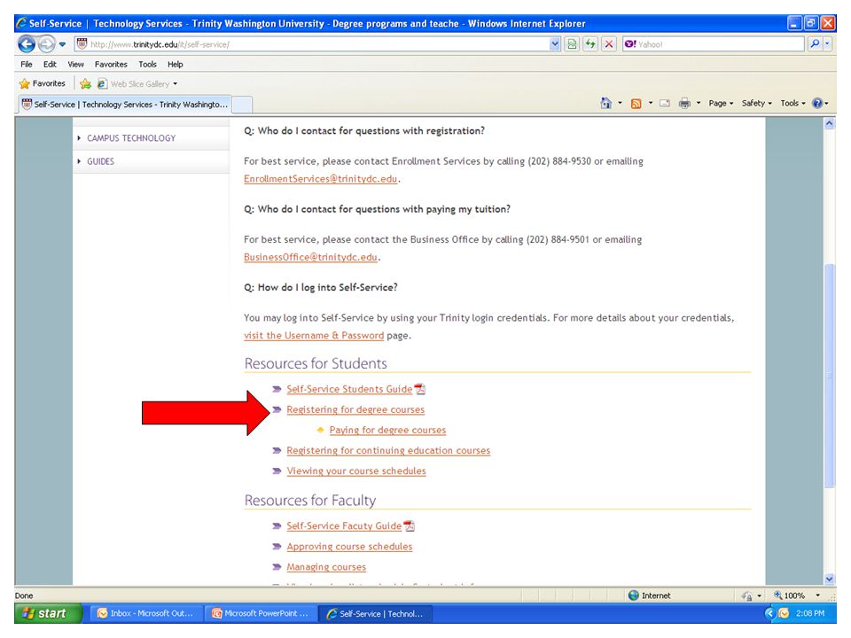
Task: Click the browser Forward button
Action: 47,43
